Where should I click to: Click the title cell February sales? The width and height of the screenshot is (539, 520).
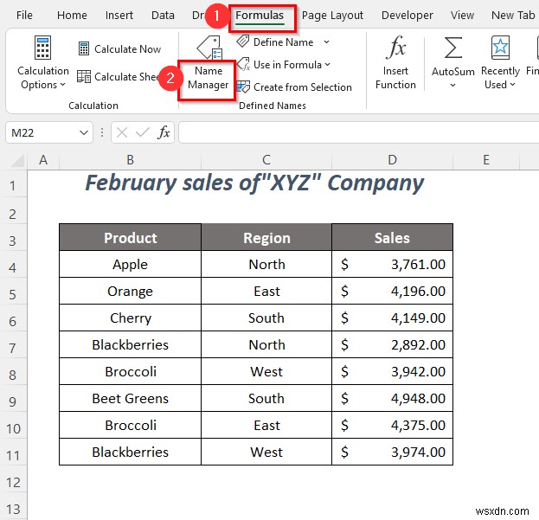254,183
